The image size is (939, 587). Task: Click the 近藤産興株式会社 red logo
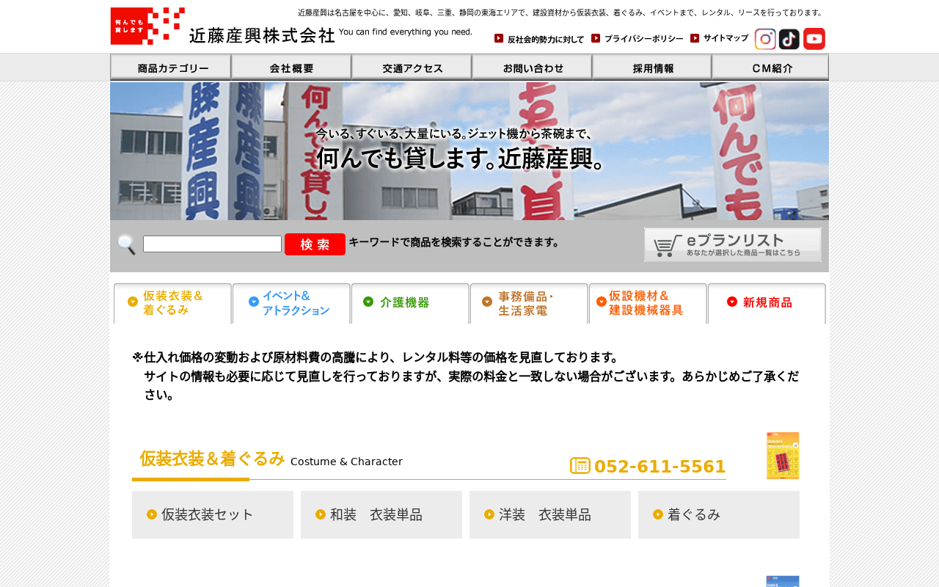pyautogui.click(x=147, y=26)
